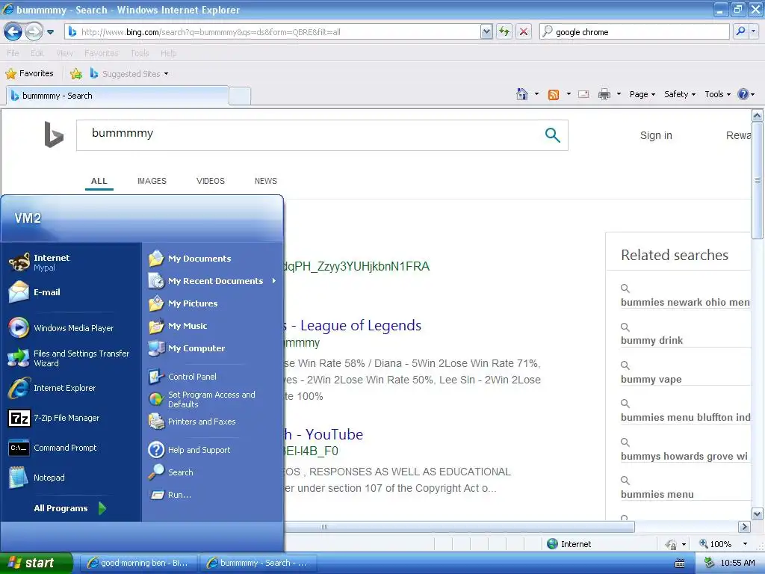Open Help and Support
Viewport: 765px width, 574px height.
[213, 450]
